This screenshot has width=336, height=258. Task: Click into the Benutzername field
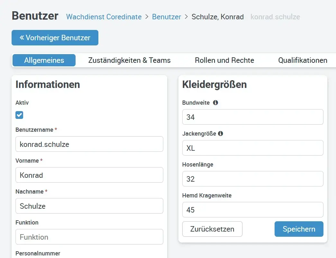pos(89,144)
